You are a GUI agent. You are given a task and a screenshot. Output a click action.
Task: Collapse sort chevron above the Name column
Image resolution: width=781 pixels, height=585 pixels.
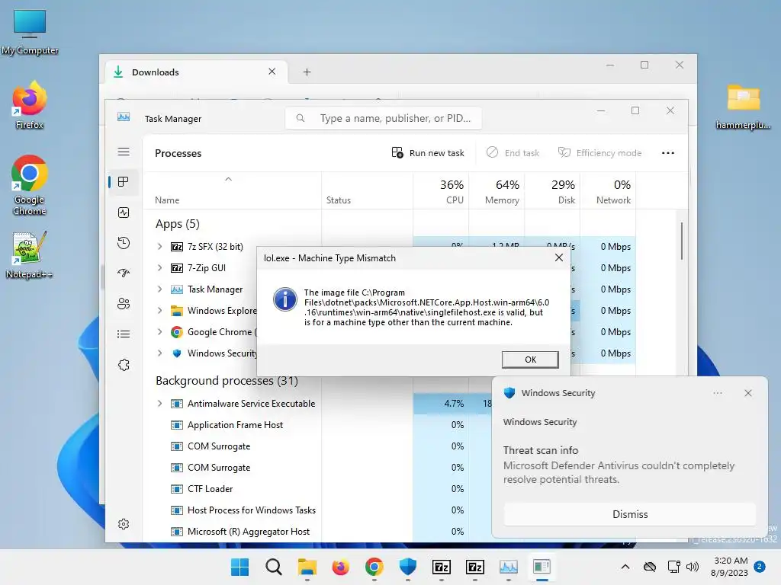coord(228,179)
